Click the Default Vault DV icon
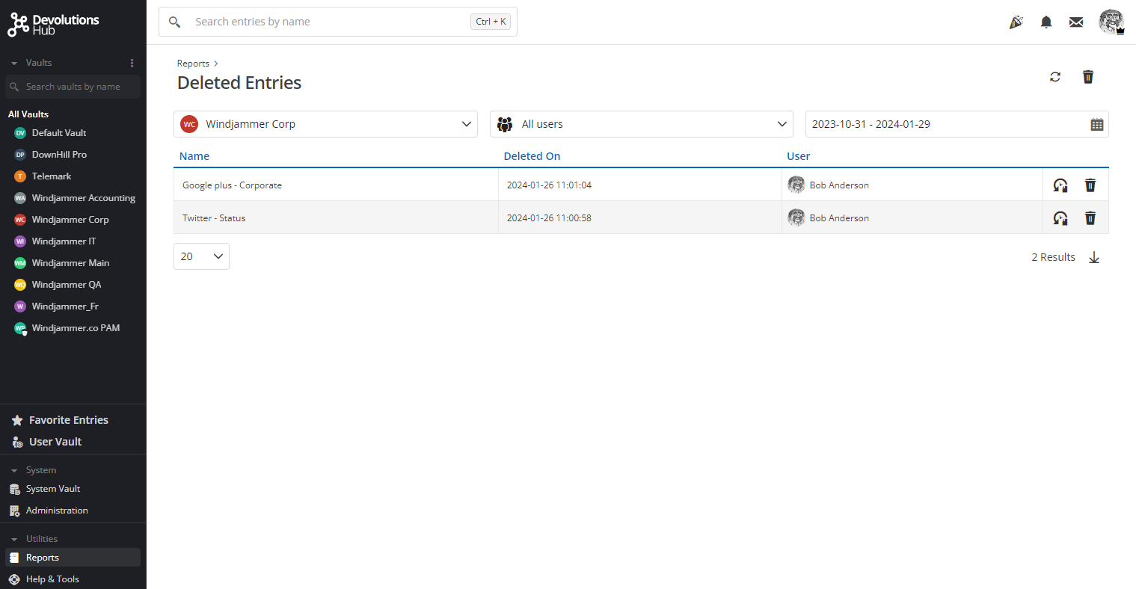 click(20, 133)
